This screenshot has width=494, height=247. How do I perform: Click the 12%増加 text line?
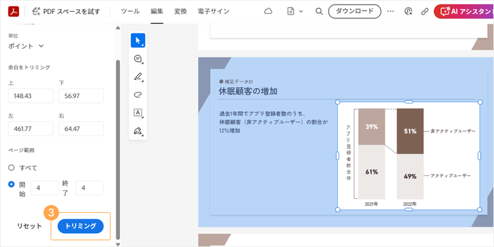(x=229, y=130)
